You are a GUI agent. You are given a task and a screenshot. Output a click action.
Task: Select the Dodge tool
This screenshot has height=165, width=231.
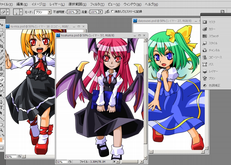(1, 96)
